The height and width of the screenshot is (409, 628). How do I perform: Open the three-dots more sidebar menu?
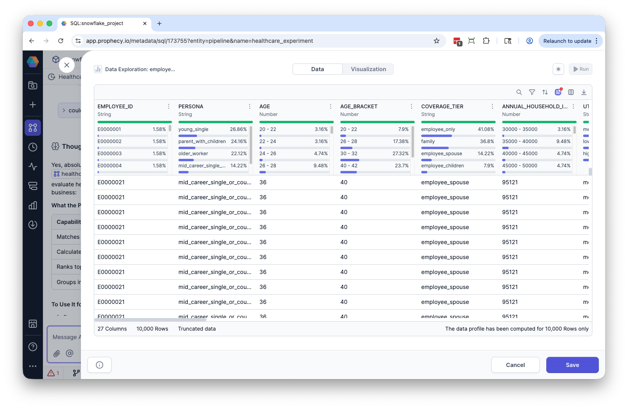[33, 366]
